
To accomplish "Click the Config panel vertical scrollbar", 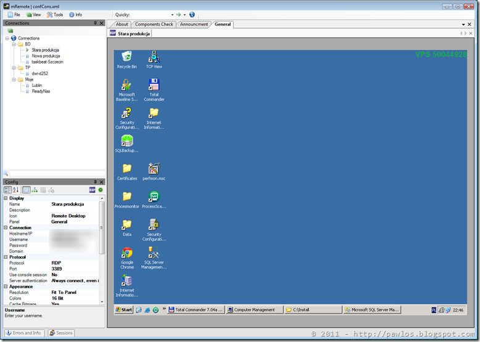I will point(102,250).
